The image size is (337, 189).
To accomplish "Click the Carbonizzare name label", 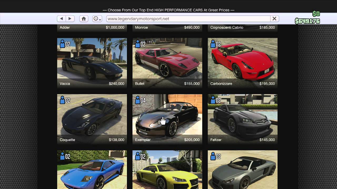I will click(x=221, y=83).
